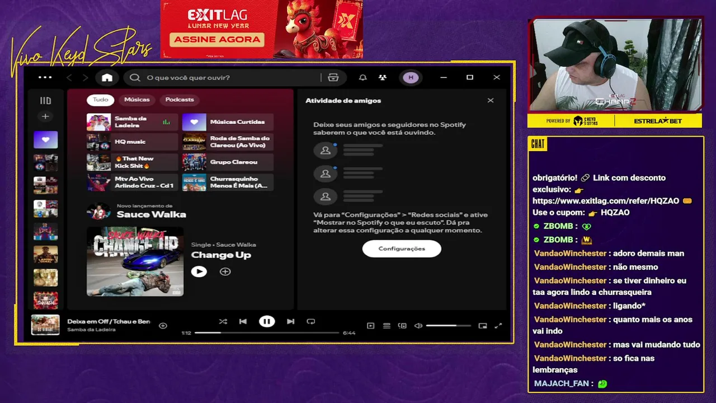Create playlist with plus icon in sidebar
The width and height of the screenshot is (716, 403).
point(45,116)
